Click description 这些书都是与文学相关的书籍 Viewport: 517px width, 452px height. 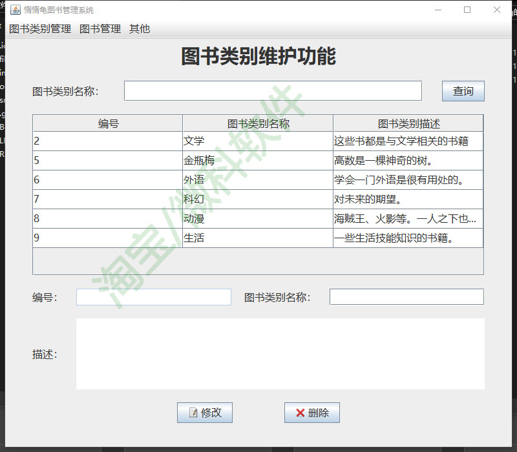click(408, 141)
